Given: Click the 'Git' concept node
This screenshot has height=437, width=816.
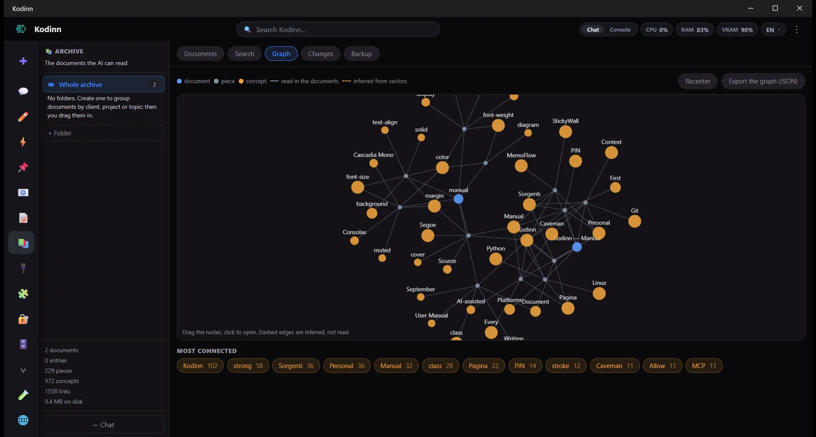Looking at the screenshot, I should click(635, 221).
